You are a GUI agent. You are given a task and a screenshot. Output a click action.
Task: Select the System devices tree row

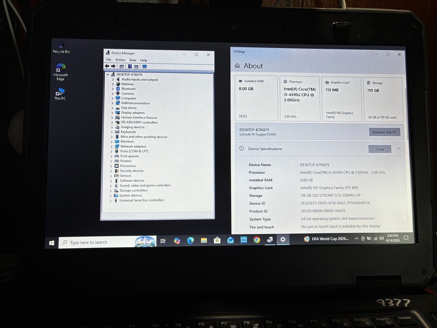[x=128, y=195]
